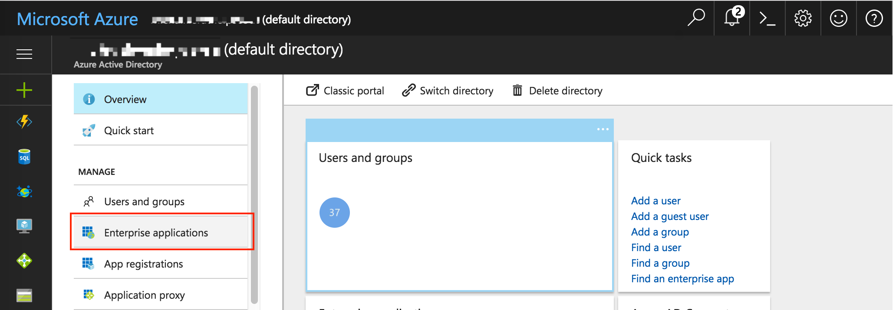Click the Add a guest user link
The height and width of the screenshot is (310, 896).
[669, 216]
